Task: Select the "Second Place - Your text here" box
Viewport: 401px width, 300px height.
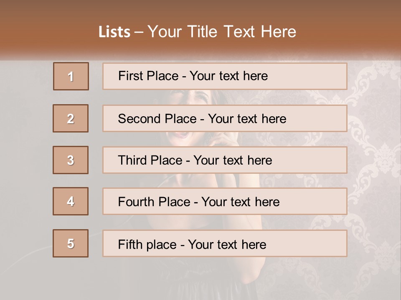Action: [225, 118]
